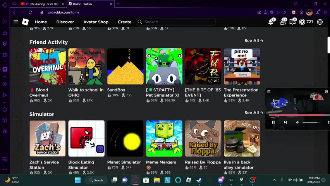Click the browser search icon in title bar
Viewport: 330px width, 186px height.
pos(296,3)
